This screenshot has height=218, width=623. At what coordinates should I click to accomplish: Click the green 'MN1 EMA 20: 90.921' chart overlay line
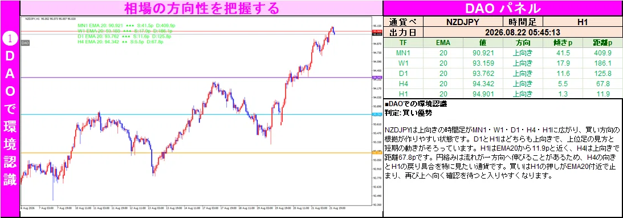pyautogui.click(x=127, y=26)
